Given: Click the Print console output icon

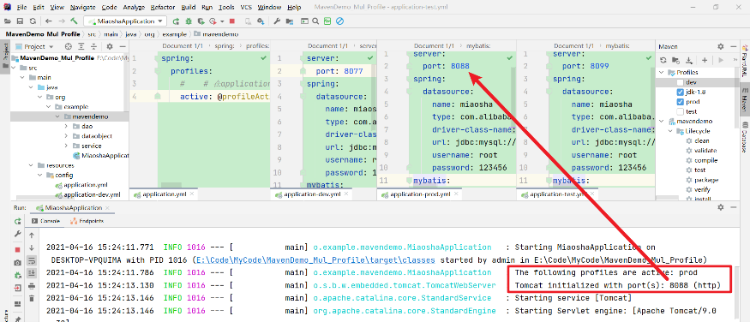Looking at the screenshot, I should pyautogui.click(x=32, y=286).
